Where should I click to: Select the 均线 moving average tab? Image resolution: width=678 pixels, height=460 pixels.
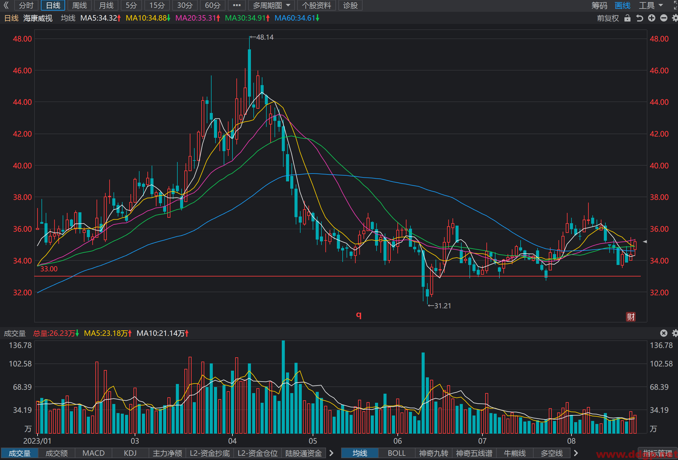360,453
